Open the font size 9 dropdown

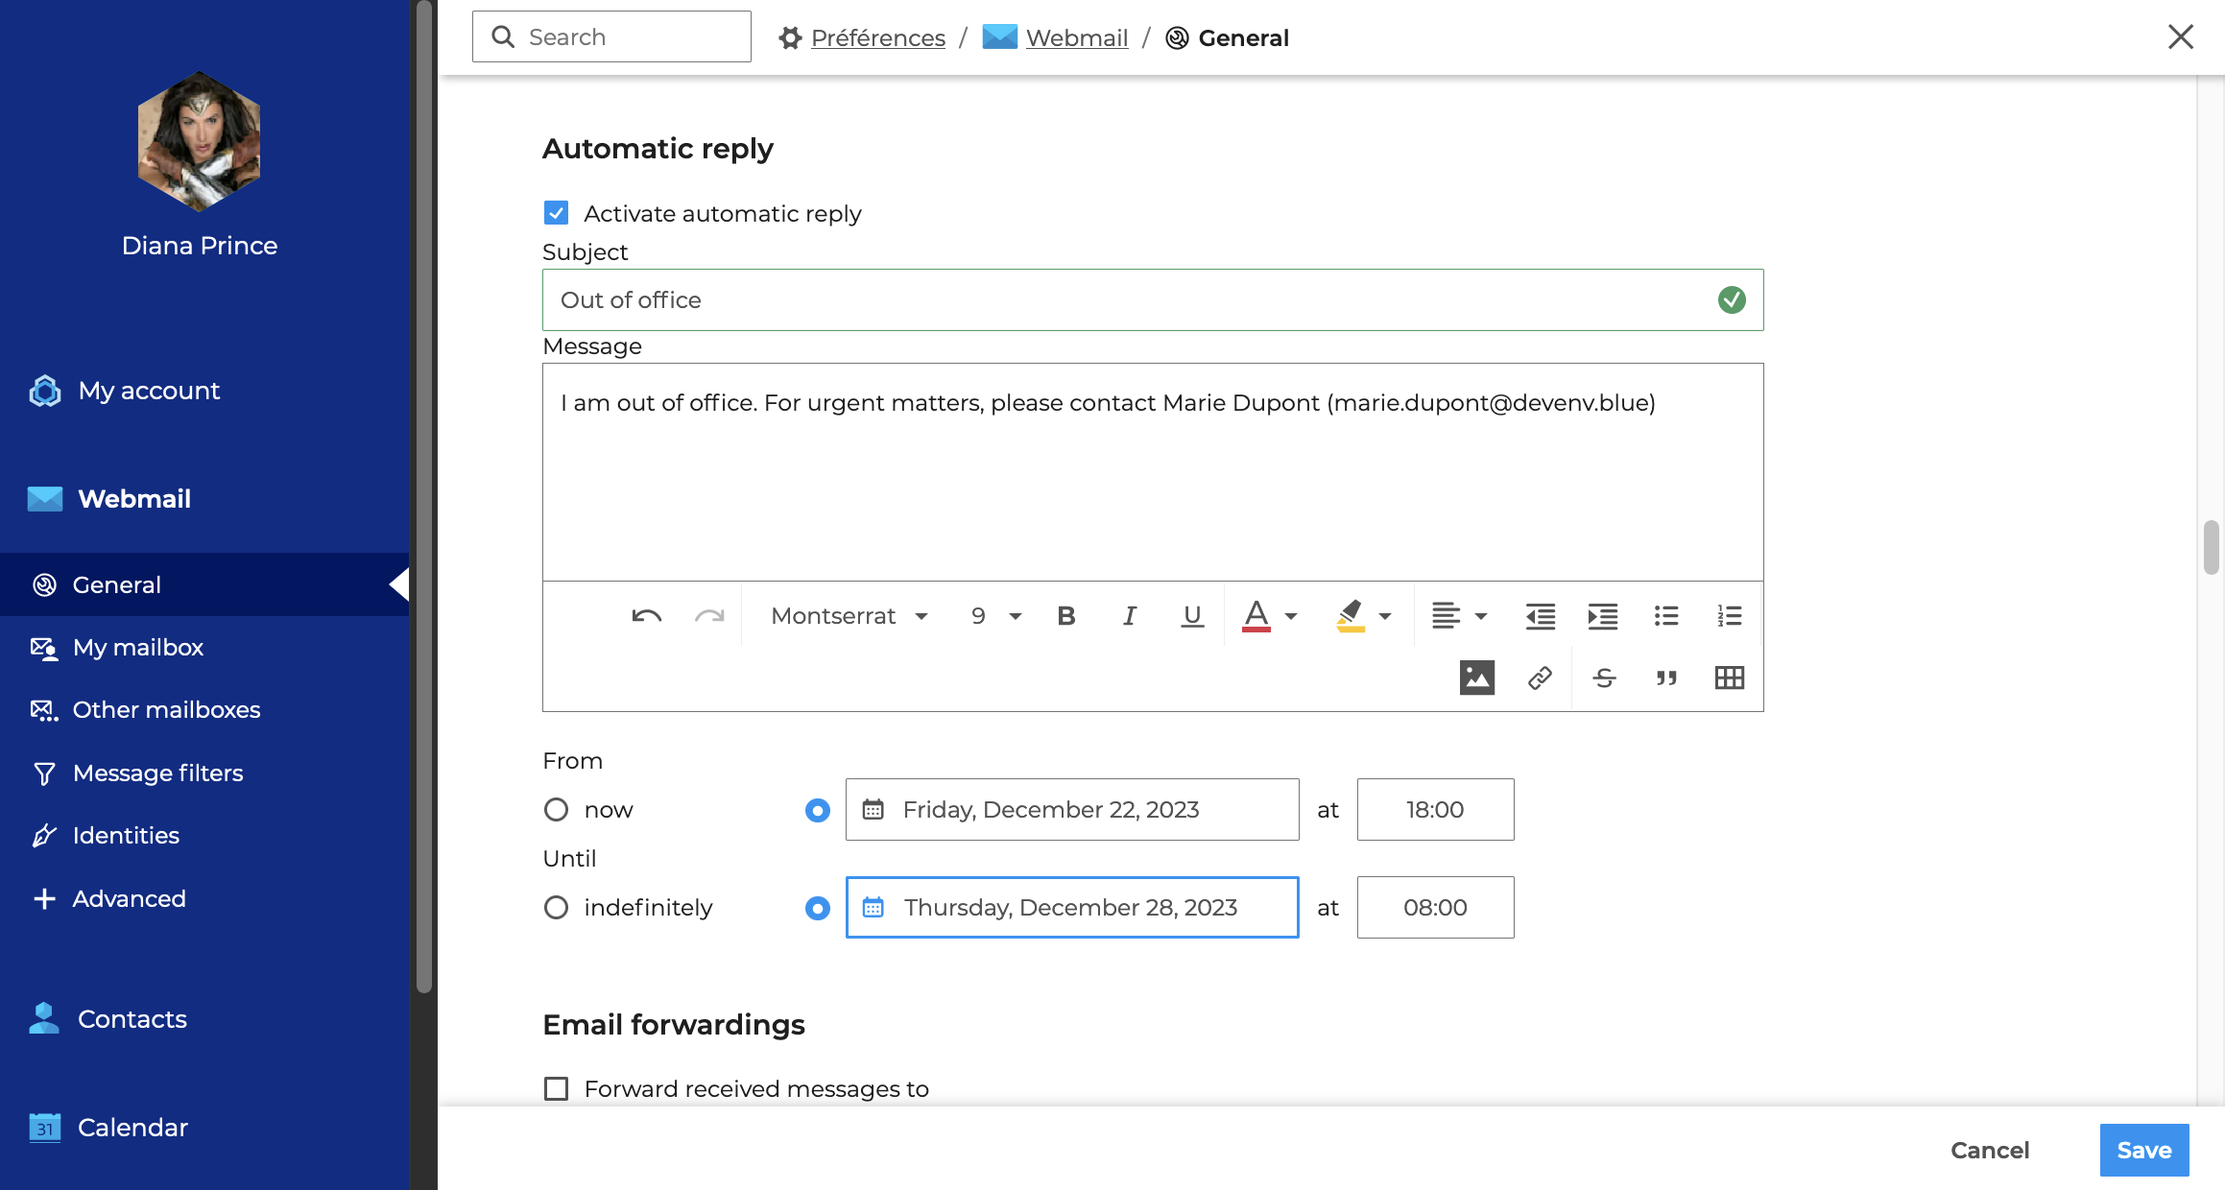(x=995, y=616)
